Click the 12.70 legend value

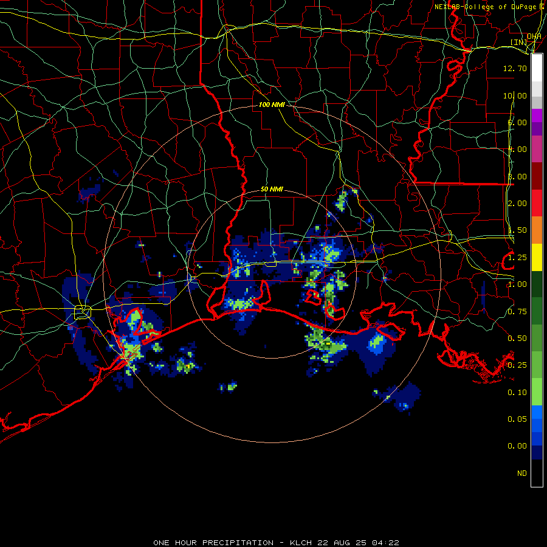click(x=515, y=68)
